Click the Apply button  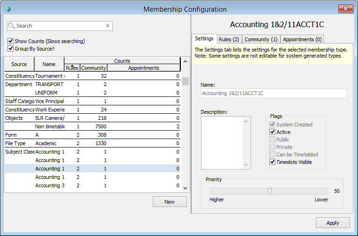[333, 223]
